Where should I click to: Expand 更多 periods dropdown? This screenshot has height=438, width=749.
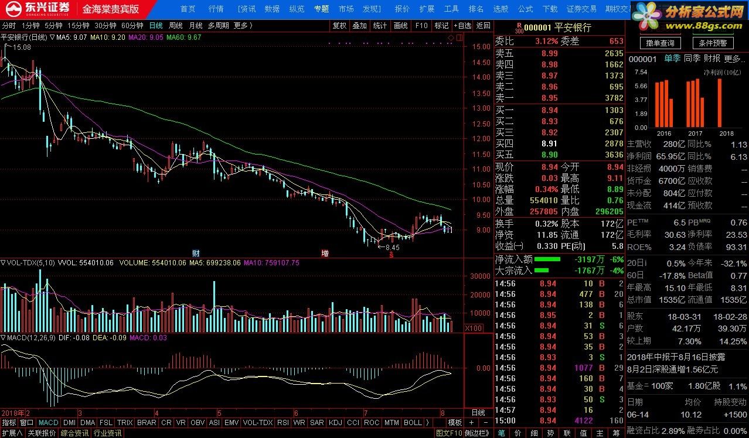click(x=243, y=26)
